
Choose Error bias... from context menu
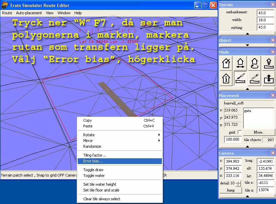[120, 161]
